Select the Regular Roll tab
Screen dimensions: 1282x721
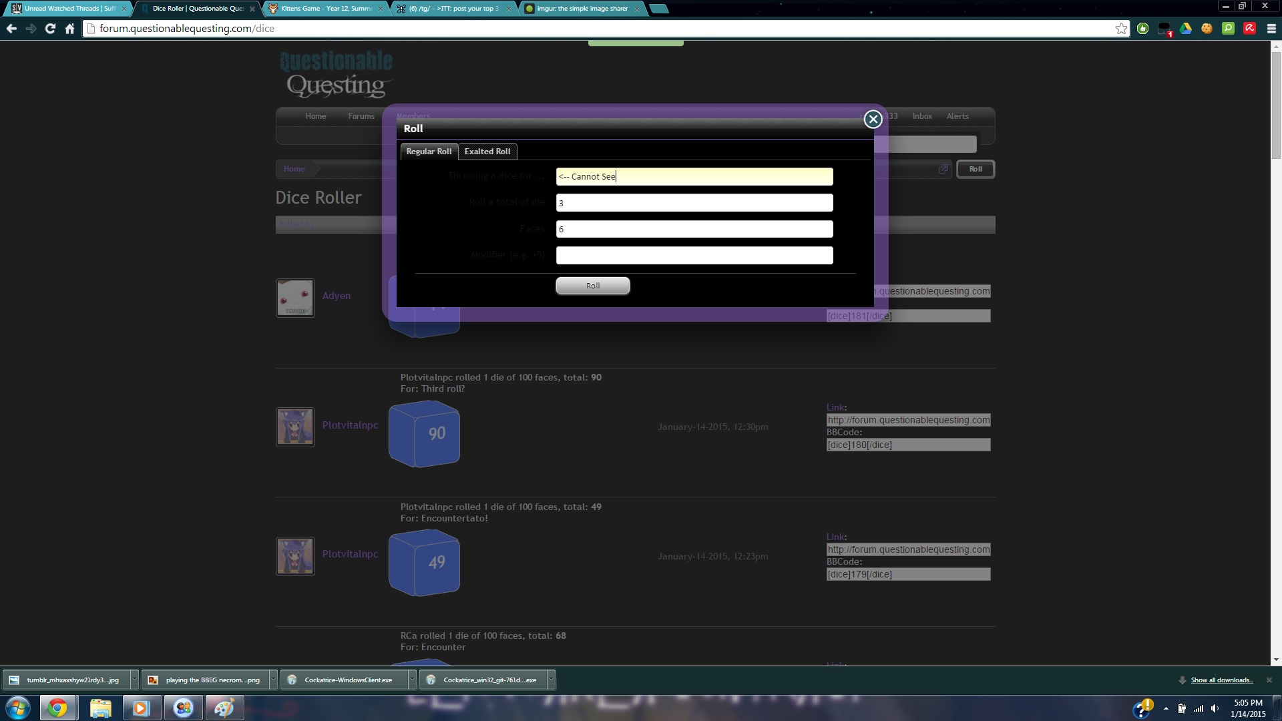[429, 152]
